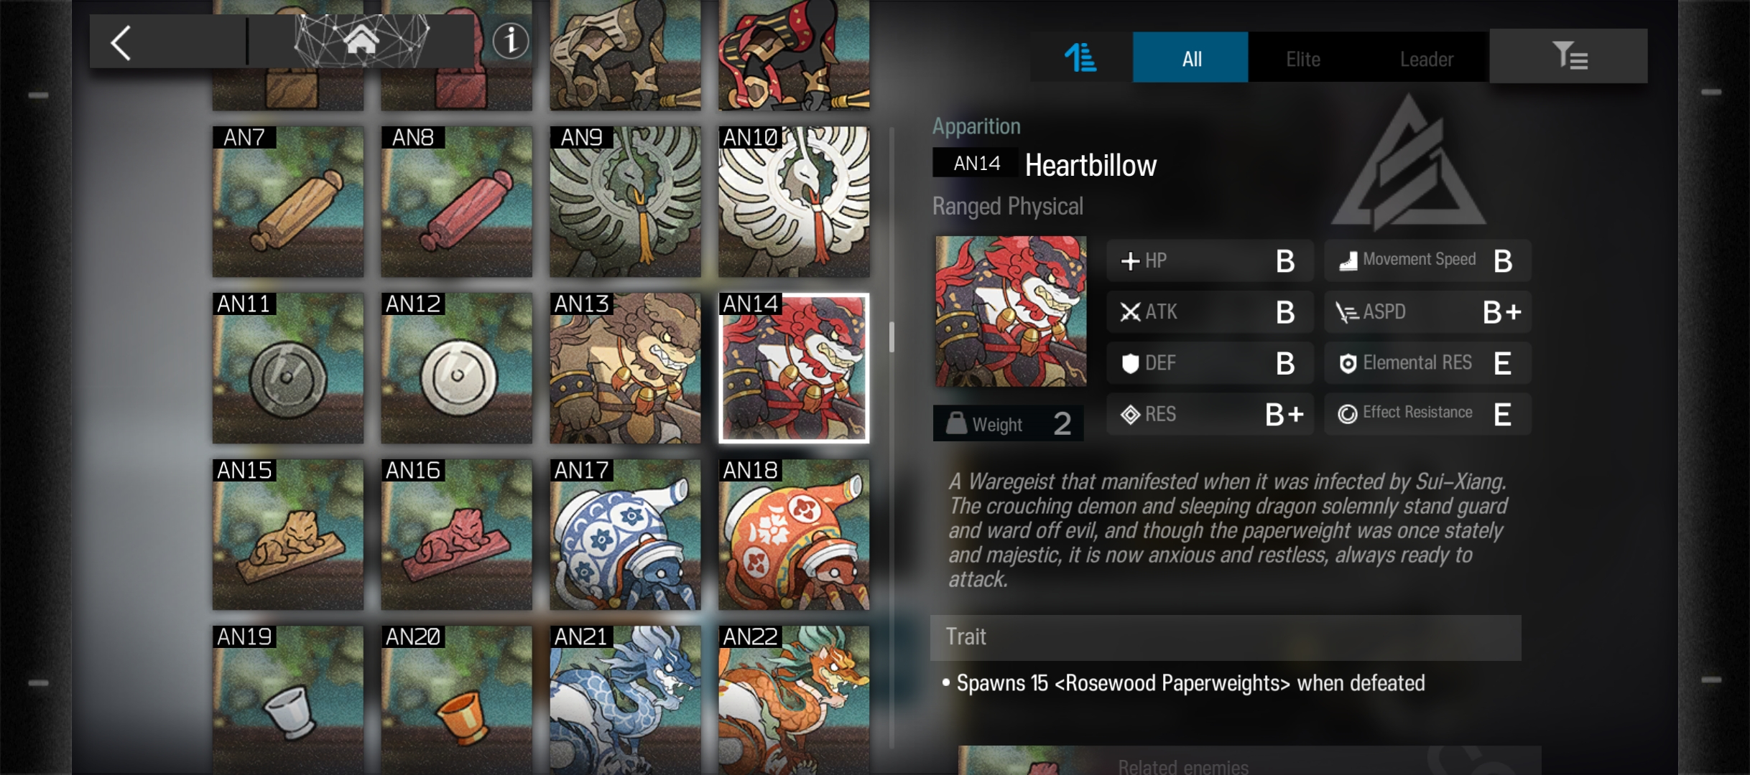
Task: Go back using the arrow icon
Action: [121, 42]
